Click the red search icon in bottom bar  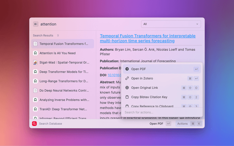click(x=34, y=124)
